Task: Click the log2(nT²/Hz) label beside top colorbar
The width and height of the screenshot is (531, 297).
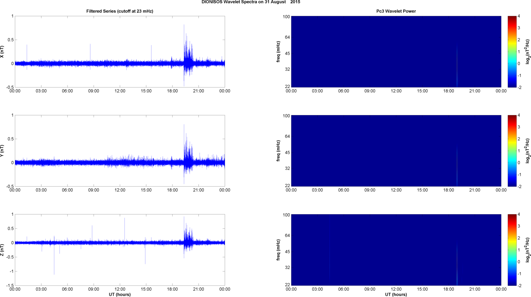Action: pos(528,52)
